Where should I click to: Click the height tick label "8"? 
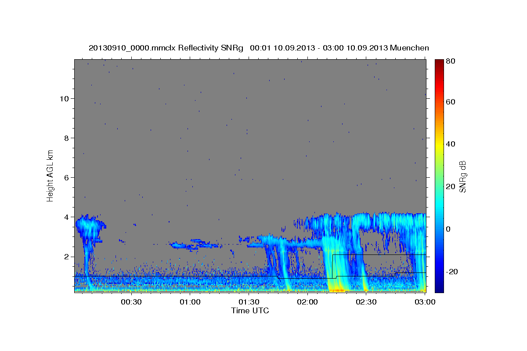tap(66, 138)
